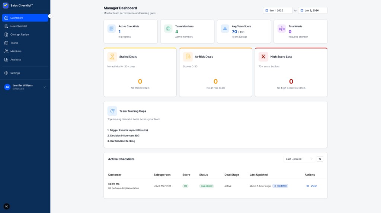Click the eye icon beside View
This screenshot has width=381, height=213.
click(308, 186)
